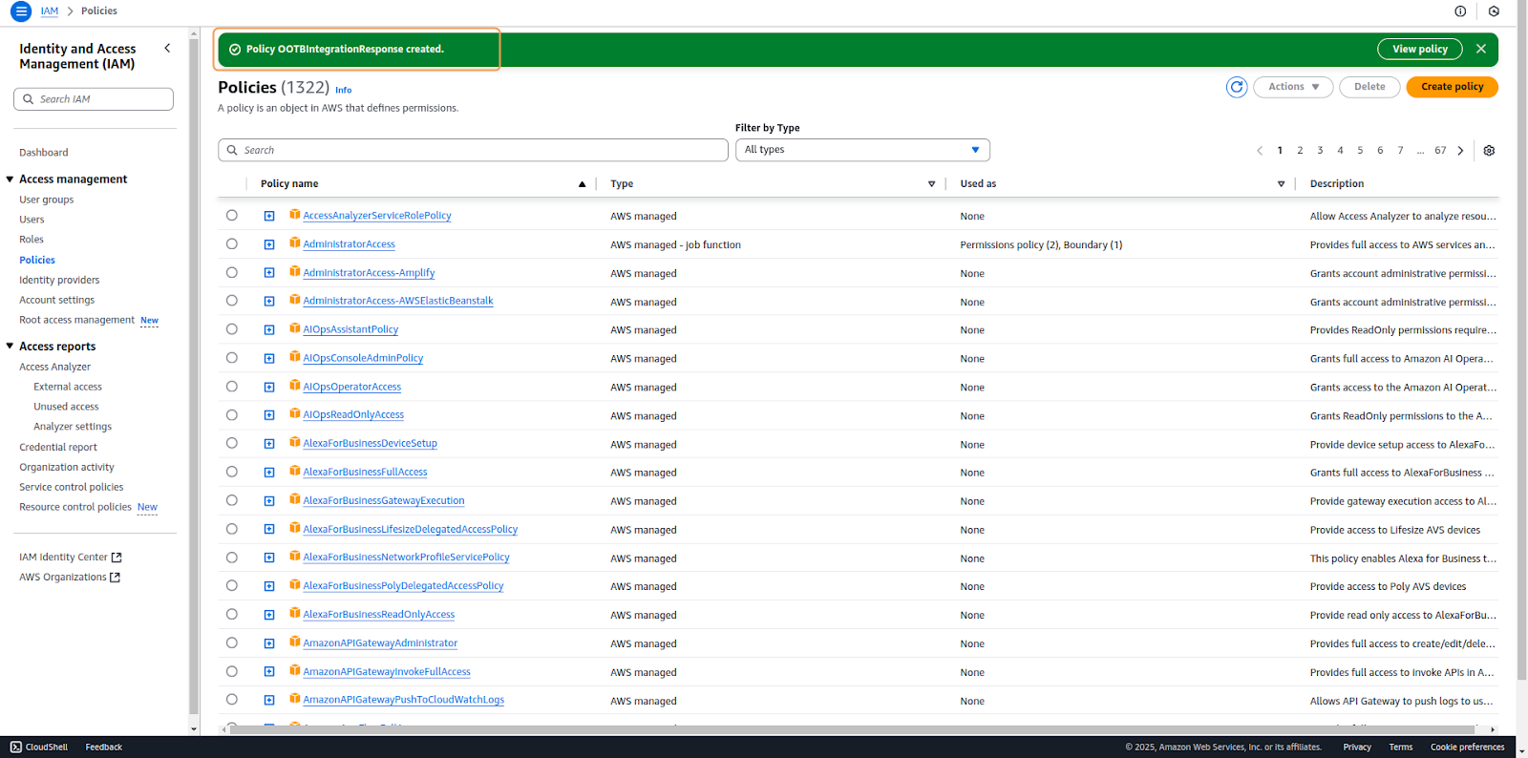Open User groups in the sidebar
1528x758 pixels.
[46, 200]
